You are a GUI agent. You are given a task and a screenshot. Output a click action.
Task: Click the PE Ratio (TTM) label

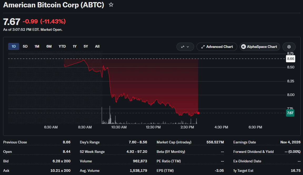click(x=169, y=161)
